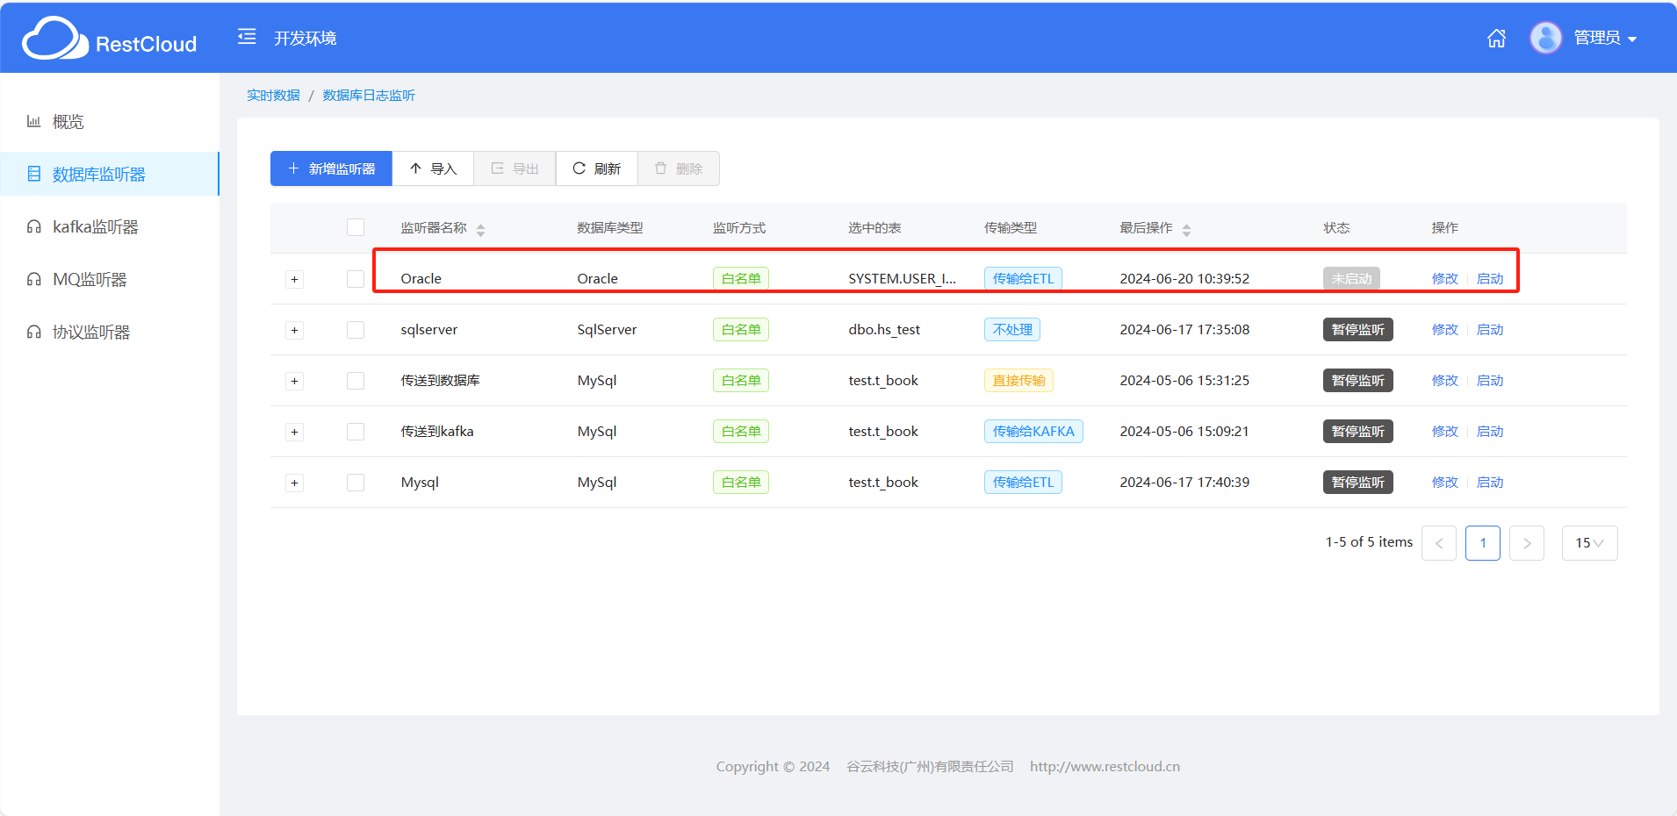1677x816 pixels.
Task: Click 修改 for the Oracle listener
Action: pos(1444,278)
